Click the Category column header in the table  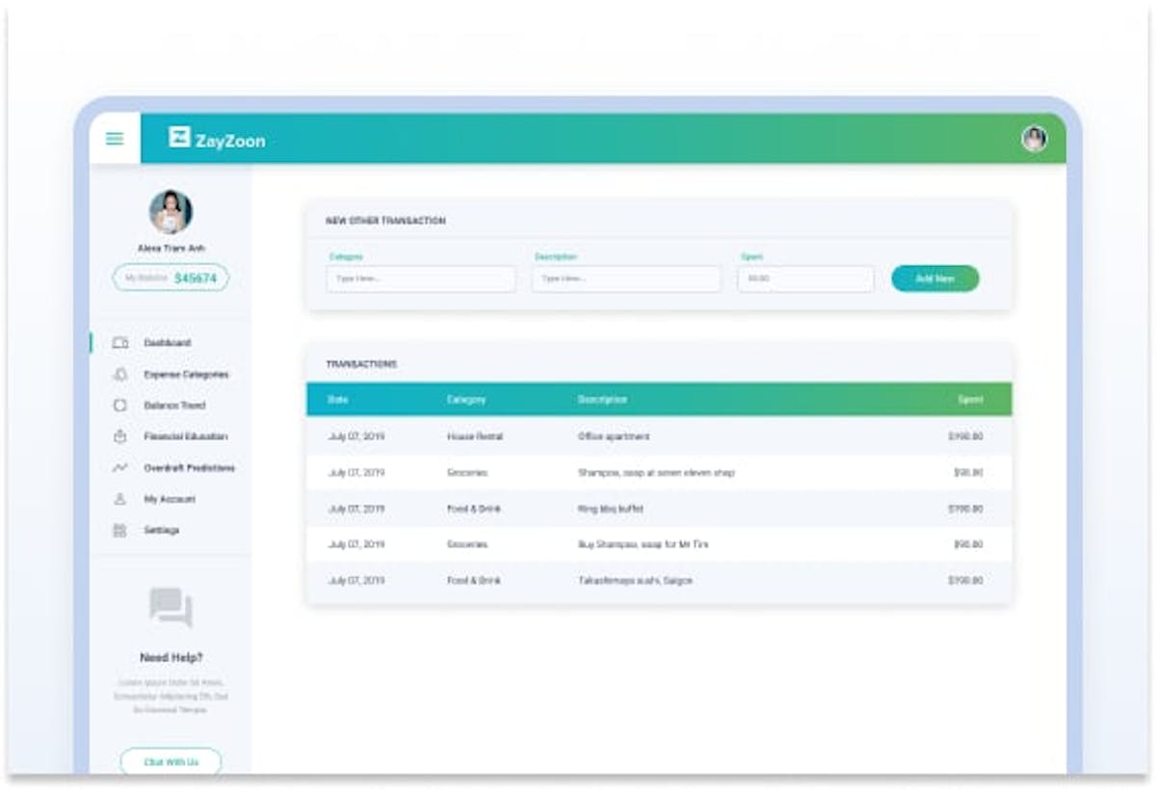(x=466, y=399)
